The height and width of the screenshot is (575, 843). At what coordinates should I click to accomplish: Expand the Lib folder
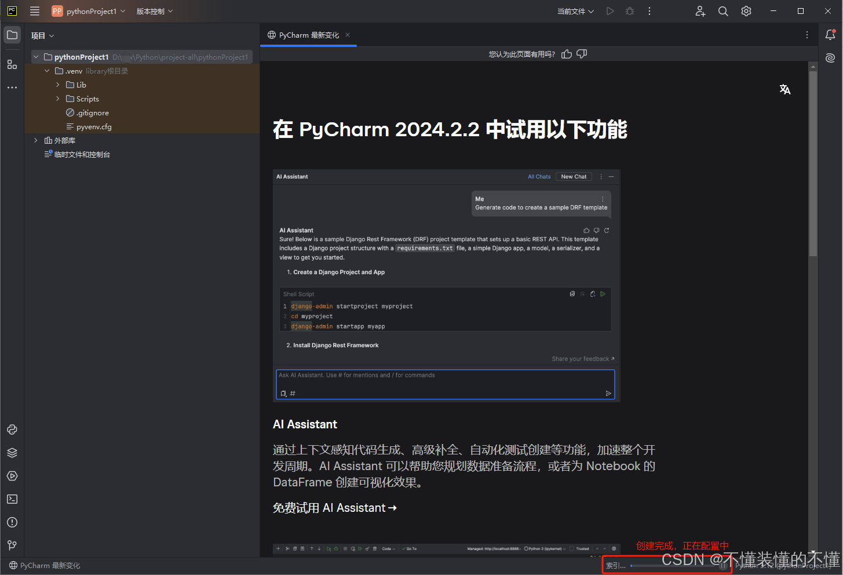58,85
